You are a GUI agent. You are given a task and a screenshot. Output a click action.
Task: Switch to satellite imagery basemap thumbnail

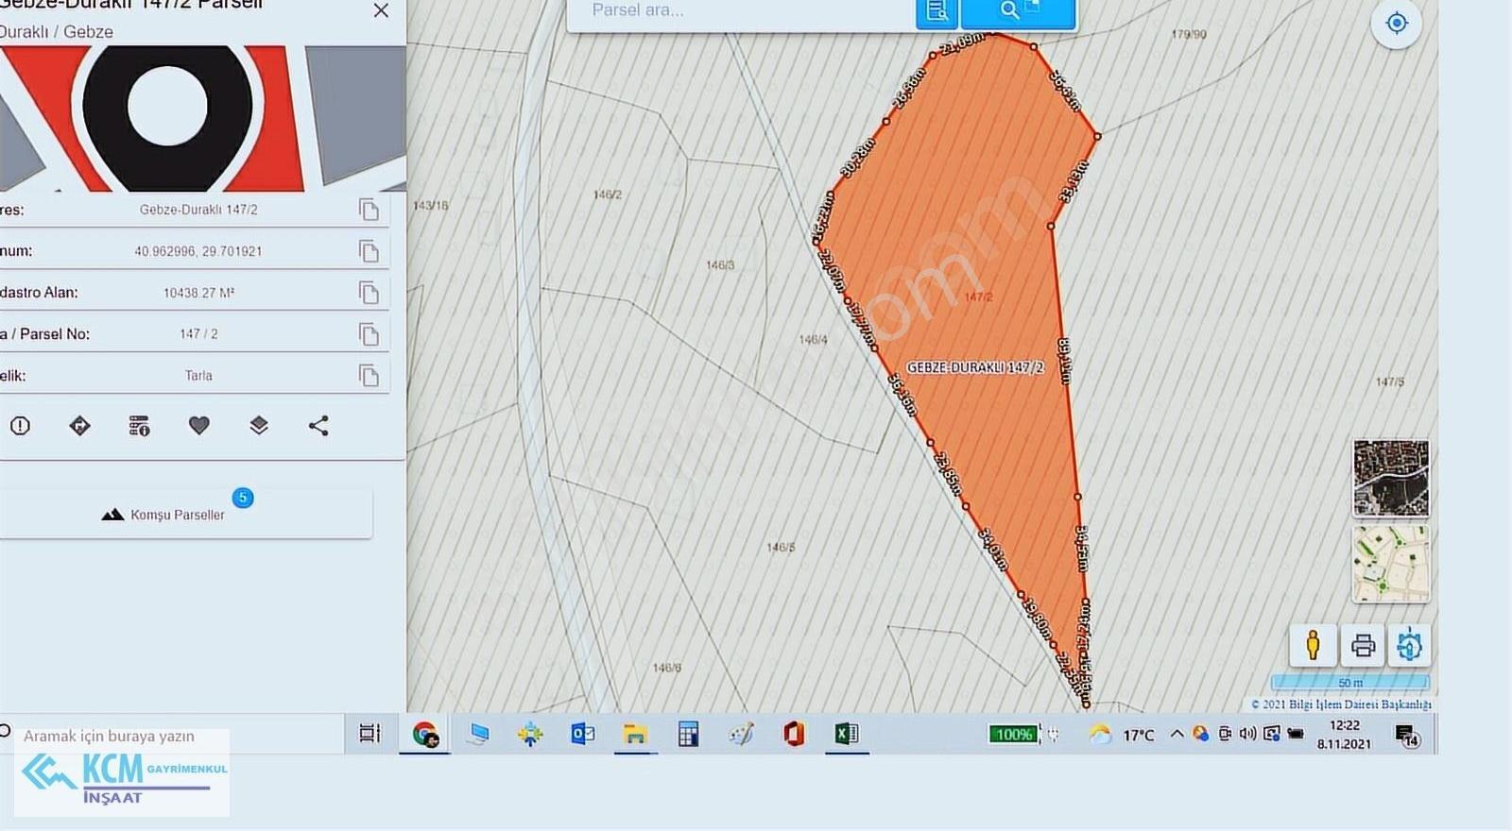pyautogui.click(x=1391, y=478)
